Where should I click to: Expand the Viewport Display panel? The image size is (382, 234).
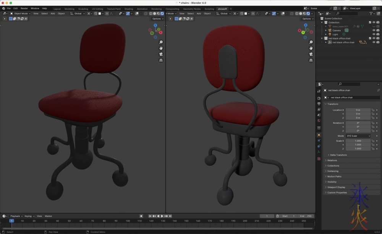point(336,187)
